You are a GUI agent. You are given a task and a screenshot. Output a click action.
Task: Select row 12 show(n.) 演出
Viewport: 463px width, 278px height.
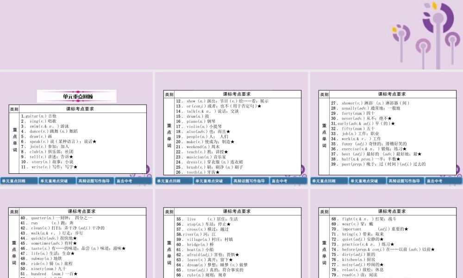point(222,101)
